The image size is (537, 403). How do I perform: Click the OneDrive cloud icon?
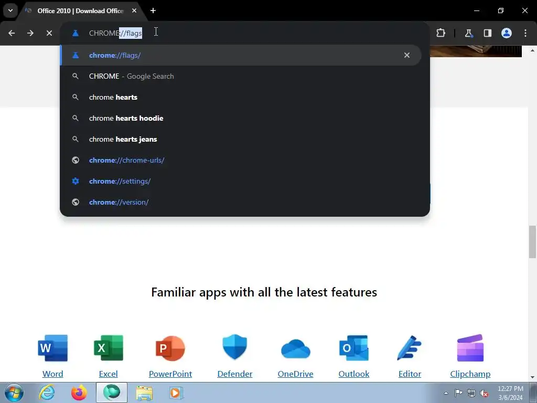point(296,349)
